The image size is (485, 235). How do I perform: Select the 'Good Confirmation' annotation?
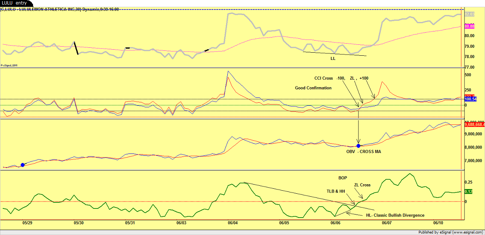coord(313,88)
